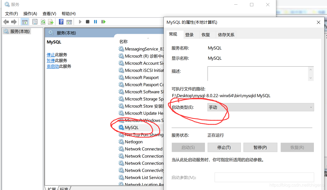The height and width of the screenshot is (190, 327).
Task: Click the Back arrow toolbar icon
Action: click(6, 22)
